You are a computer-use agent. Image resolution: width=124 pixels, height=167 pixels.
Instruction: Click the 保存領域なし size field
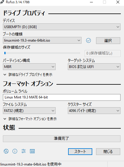pos(102,53)
